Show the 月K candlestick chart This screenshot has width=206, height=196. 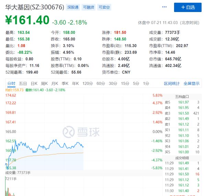(x=55, y=83)
